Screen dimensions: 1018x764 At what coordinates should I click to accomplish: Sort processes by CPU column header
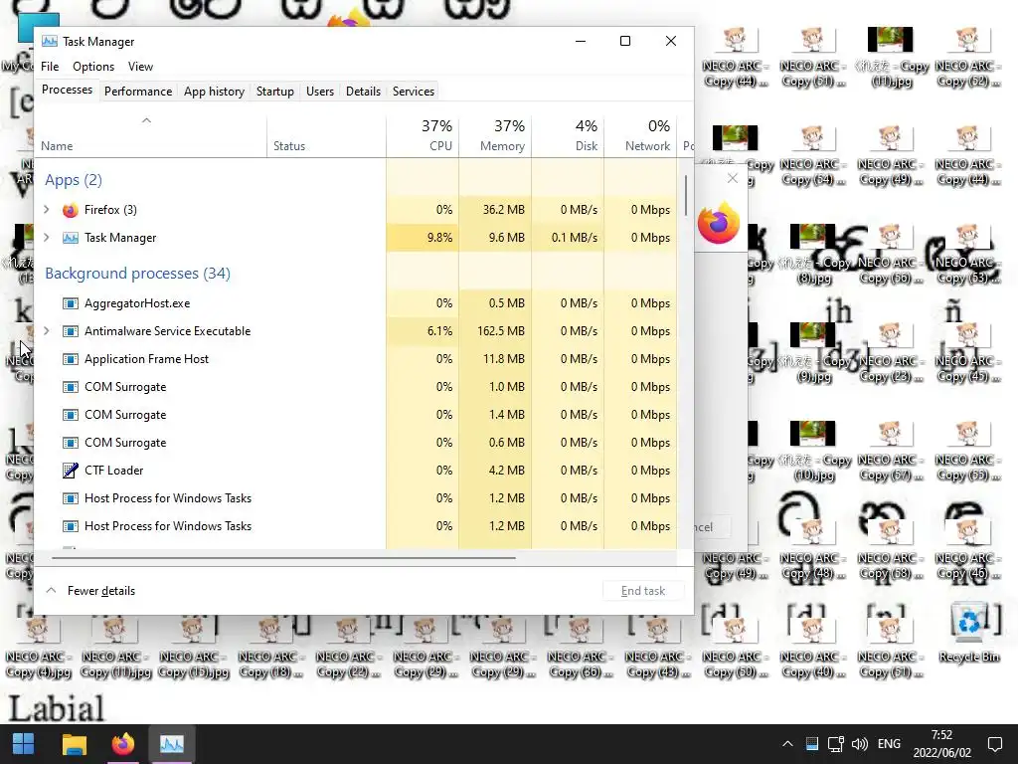pyautogui.click(x=423, y=135)
